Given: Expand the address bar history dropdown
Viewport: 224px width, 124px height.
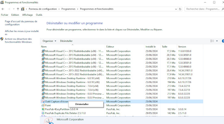Looking at the screenshot, I should click(176, 9).
